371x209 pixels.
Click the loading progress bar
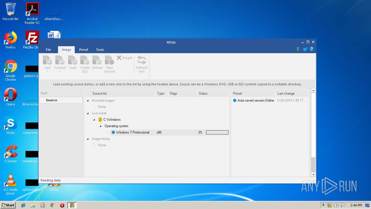[x=217, y=132]
